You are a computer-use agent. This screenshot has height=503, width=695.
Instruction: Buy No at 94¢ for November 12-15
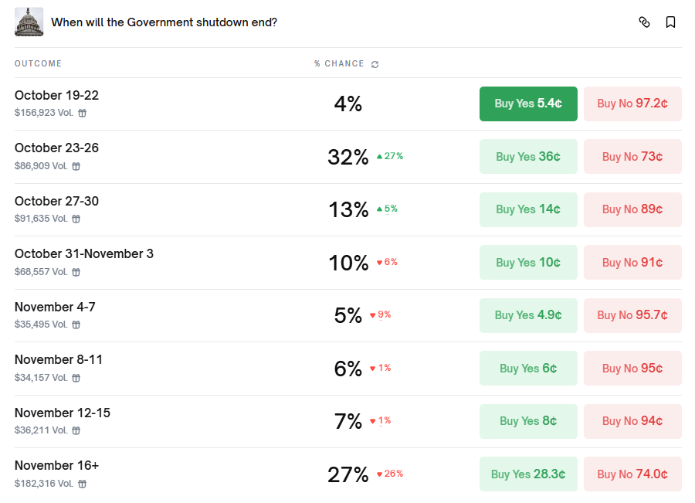[x=632, y=421]
